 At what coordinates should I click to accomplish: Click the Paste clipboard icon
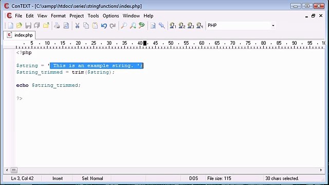pyautogui.click(x=95, y=26)
